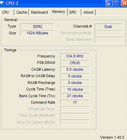Select the 21 clocks Trc value
The image size is (127, 140).
[75, 96]
